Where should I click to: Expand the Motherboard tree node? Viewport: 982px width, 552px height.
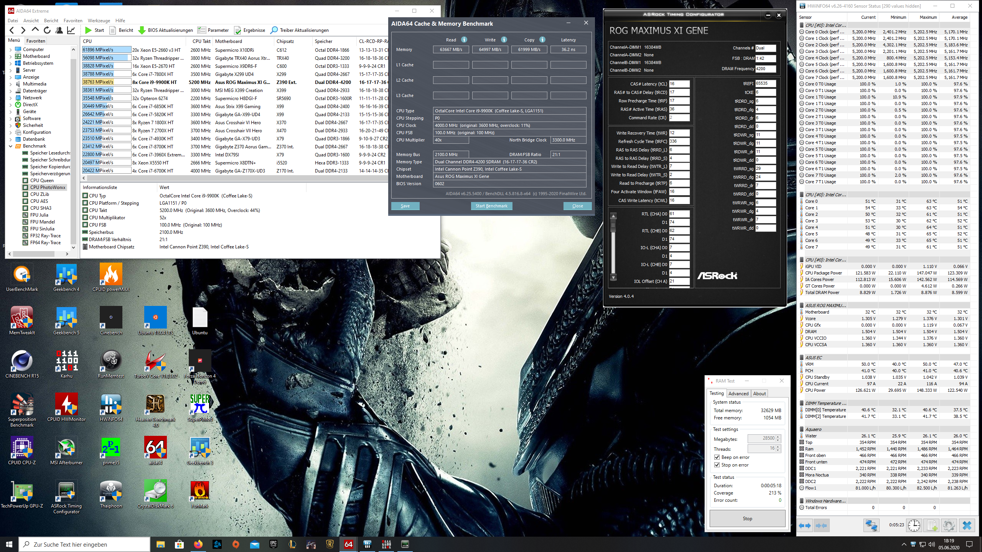pos(10,56)
